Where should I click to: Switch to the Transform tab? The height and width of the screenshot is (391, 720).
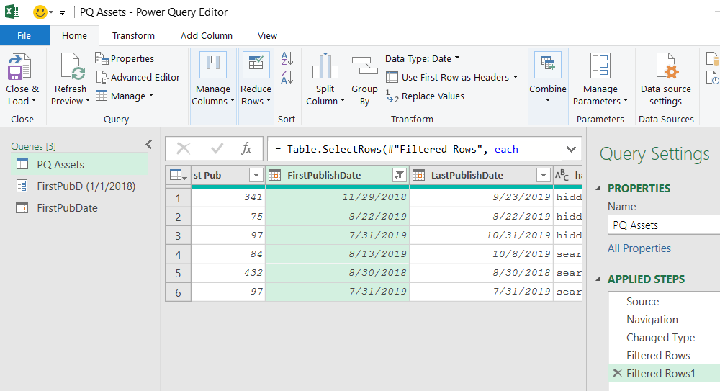(134, 35)
